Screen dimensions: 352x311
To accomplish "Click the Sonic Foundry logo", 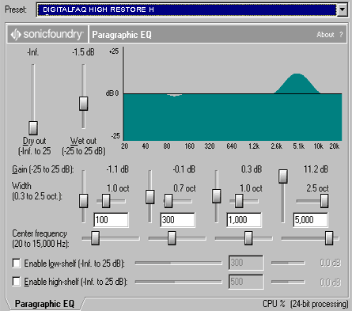I will tap(47, 35).
